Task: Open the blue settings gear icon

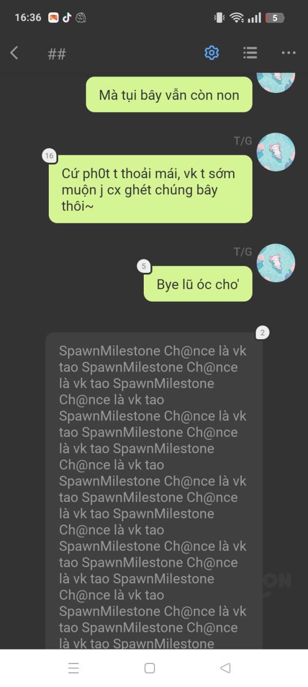Action: (x=211, y=52)
